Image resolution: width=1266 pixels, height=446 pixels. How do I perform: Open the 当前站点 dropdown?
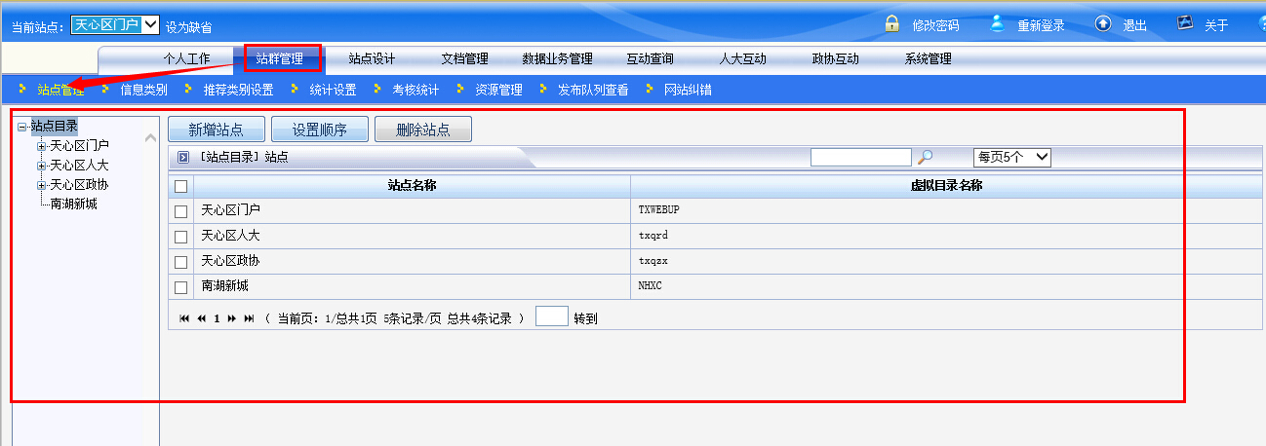115,25
